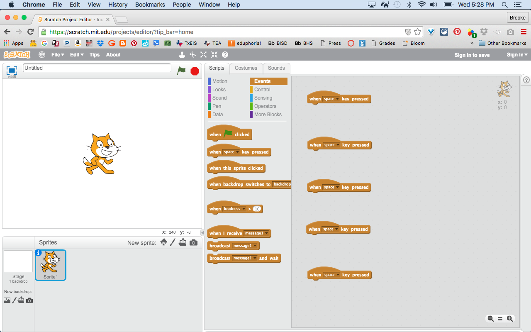Screen dimensions: 531x332
Task: Click the green flag above the stage
Action: 181,71
